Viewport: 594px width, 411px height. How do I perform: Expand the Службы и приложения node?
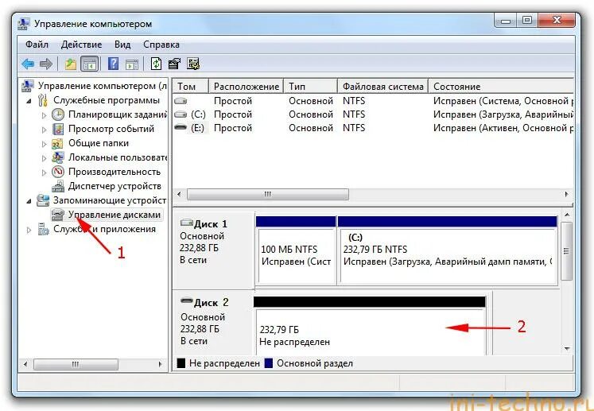coord(29,230)
